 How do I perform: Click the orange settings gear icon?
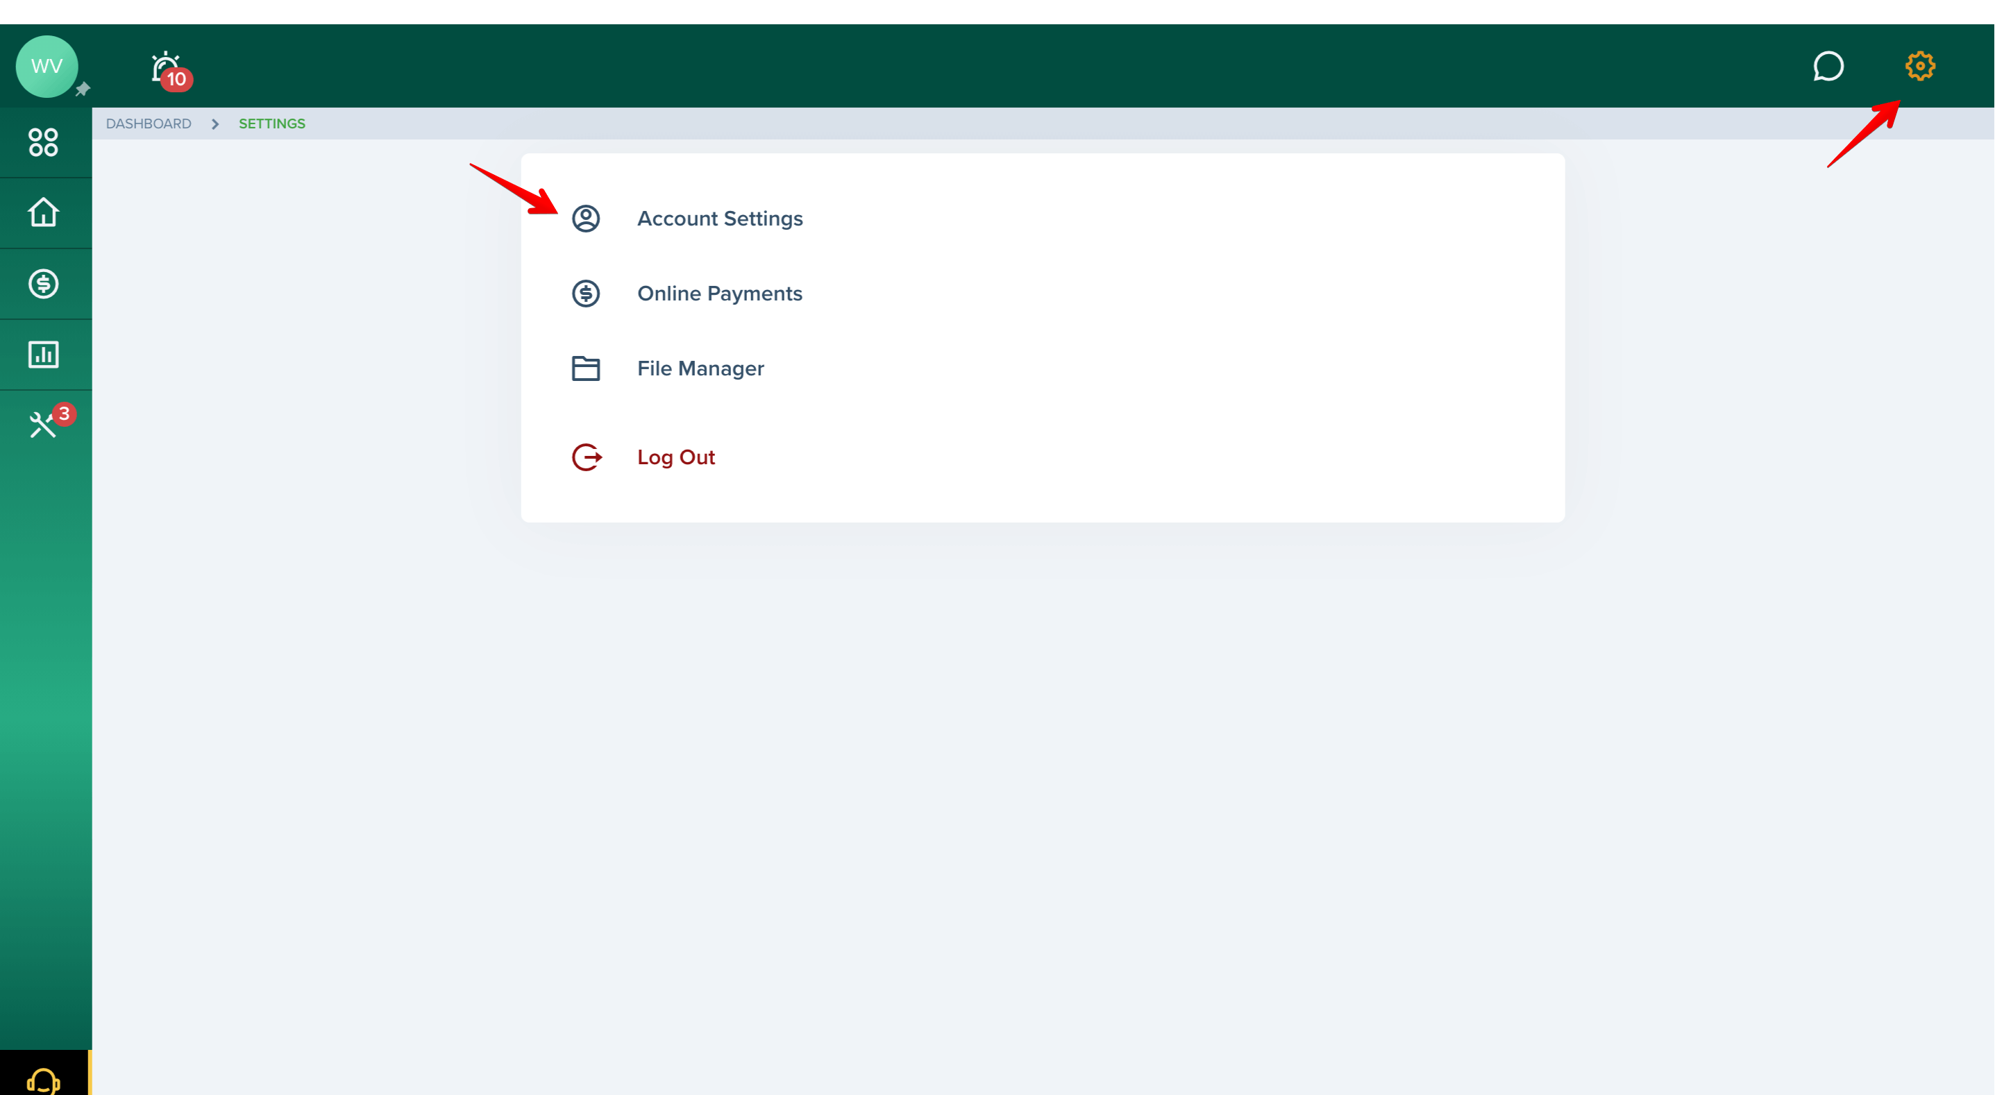click(x=1920, y=67)
